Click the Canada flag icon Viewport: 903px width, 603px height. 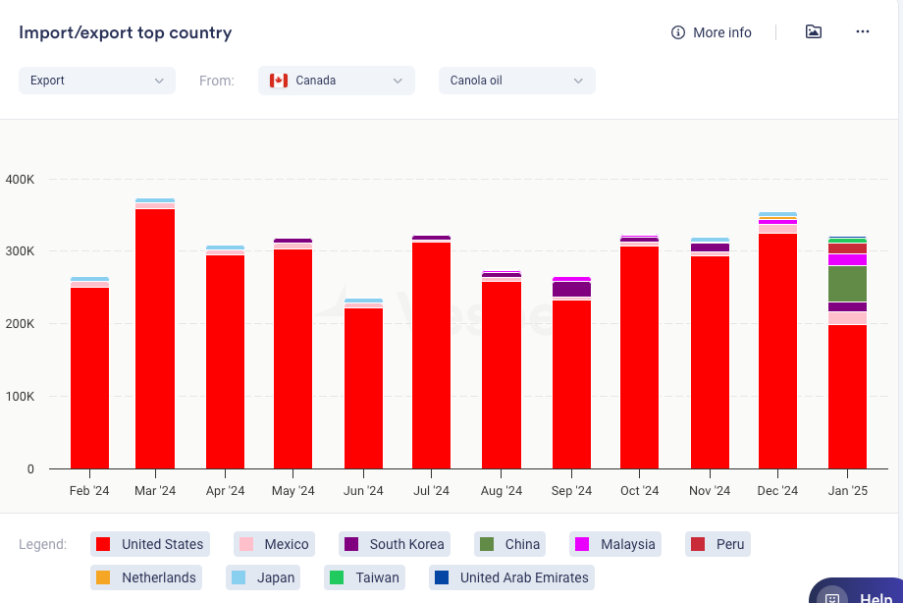click(x=279, y=81)
